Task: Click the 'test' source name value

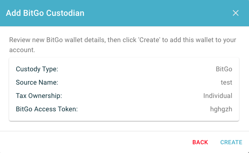Action: pyautogui.click(x=227, y=83)
